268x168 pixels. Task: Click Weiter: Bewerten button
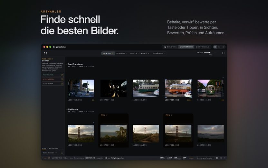53,153
